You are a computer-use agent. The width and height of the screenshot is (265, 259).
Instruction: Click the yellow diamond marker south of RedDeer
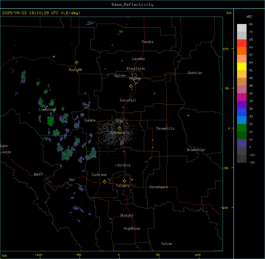click(x=131, y=86)
